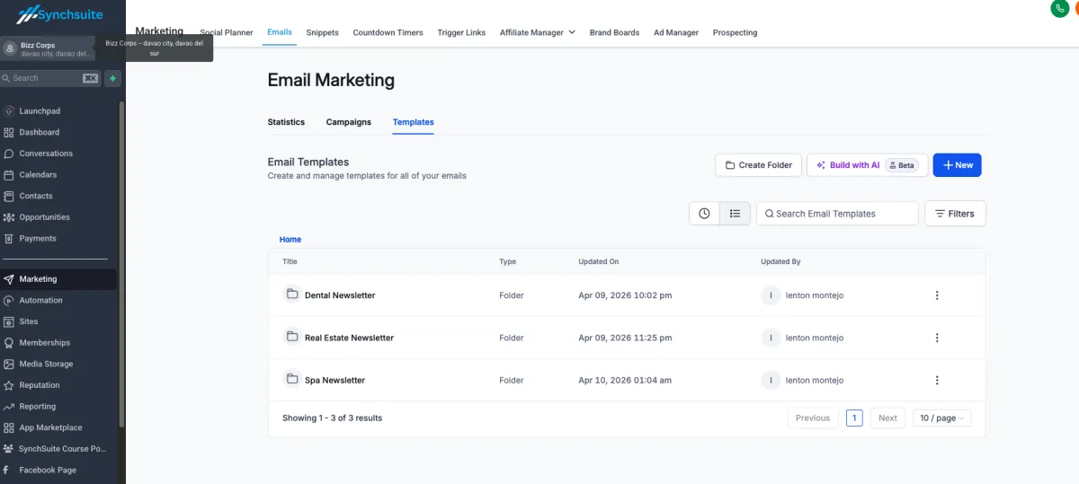1079x484 pixels.
Task: Open Launchpad from the sidebar
Action: pos(40,110)
